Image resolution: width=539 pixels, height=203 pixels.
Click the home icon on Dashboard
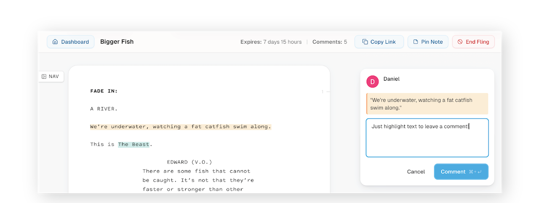(x=55, y=42)
